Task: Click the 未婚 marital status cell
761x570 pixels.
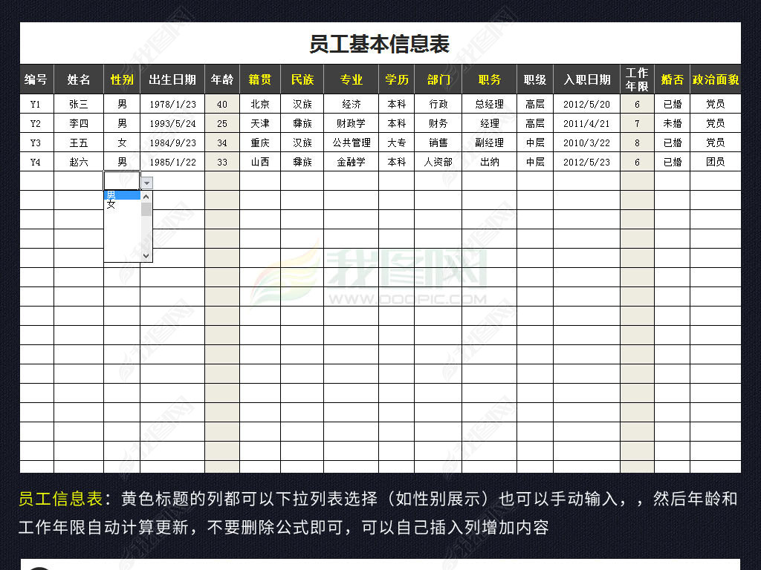Action: pyautogui.click(x=672, y=123)
